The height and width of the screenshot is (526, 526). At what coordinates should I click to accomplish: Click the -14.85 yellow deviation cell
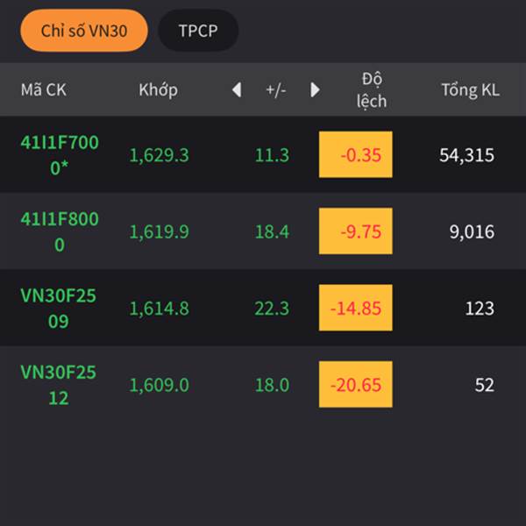pyautogui.click(x=356, y=308)
